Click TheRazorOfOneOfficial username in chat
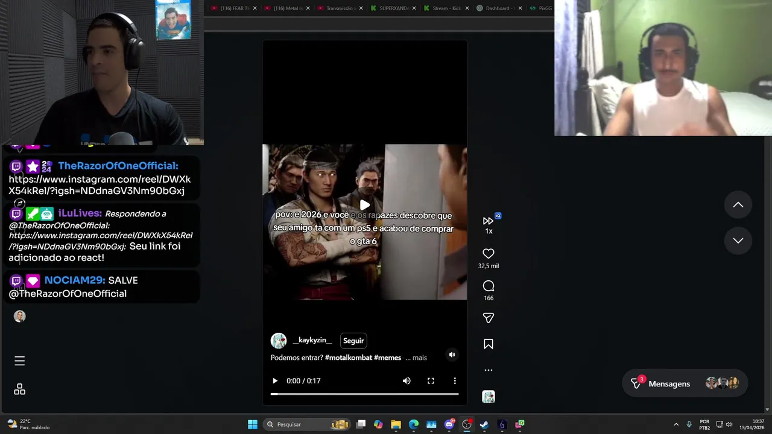Screen dimensions: 772x434 pos(118,166)
